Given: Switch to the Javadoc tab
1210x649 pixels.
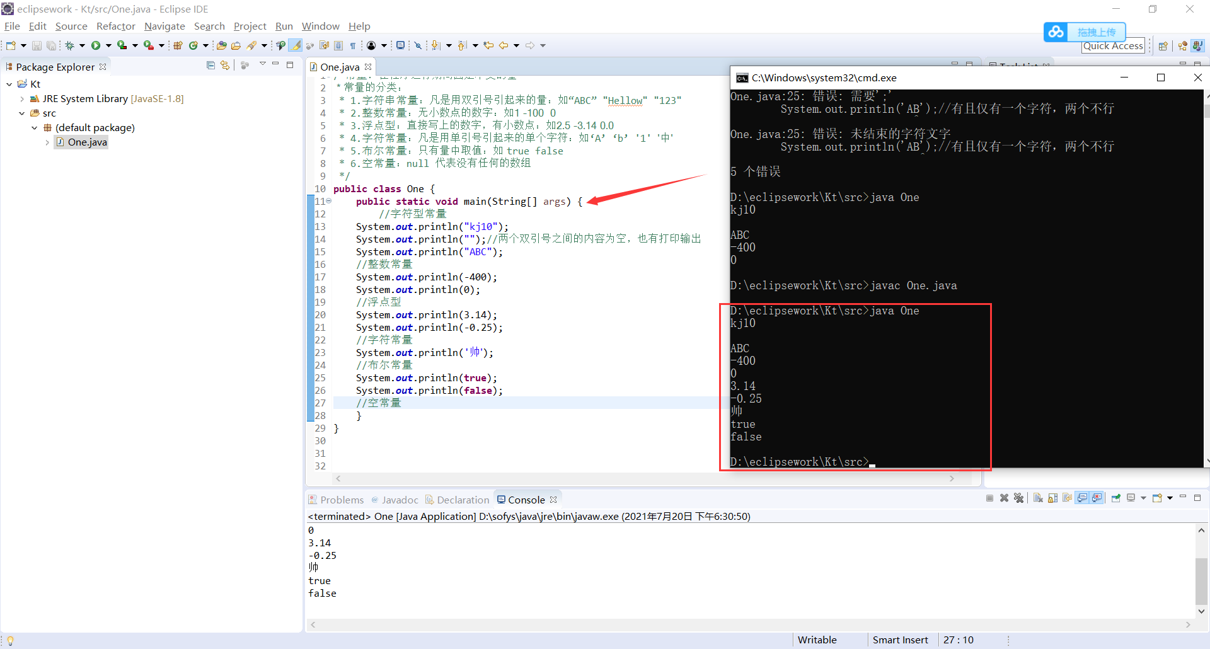Looking at the screenshot, I should tap(395, 500).
